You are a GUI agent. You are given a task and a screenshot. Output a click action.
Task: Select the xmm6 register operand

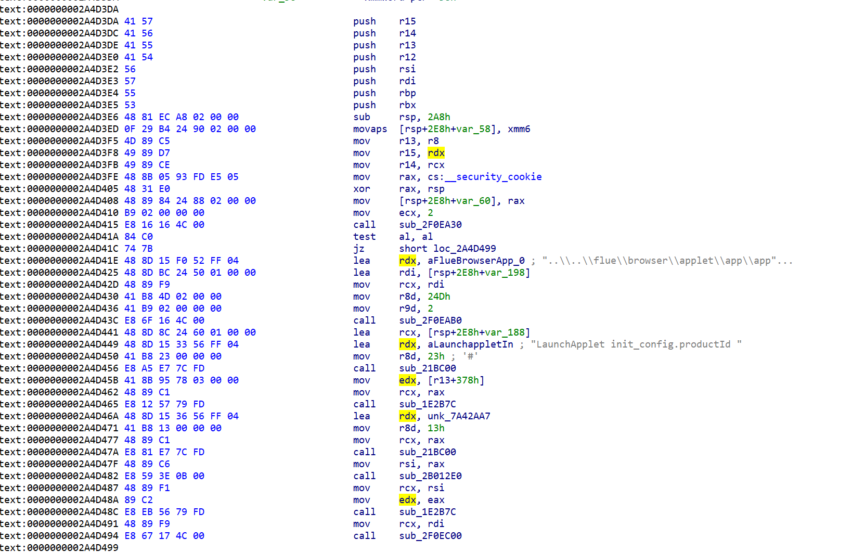519,129
